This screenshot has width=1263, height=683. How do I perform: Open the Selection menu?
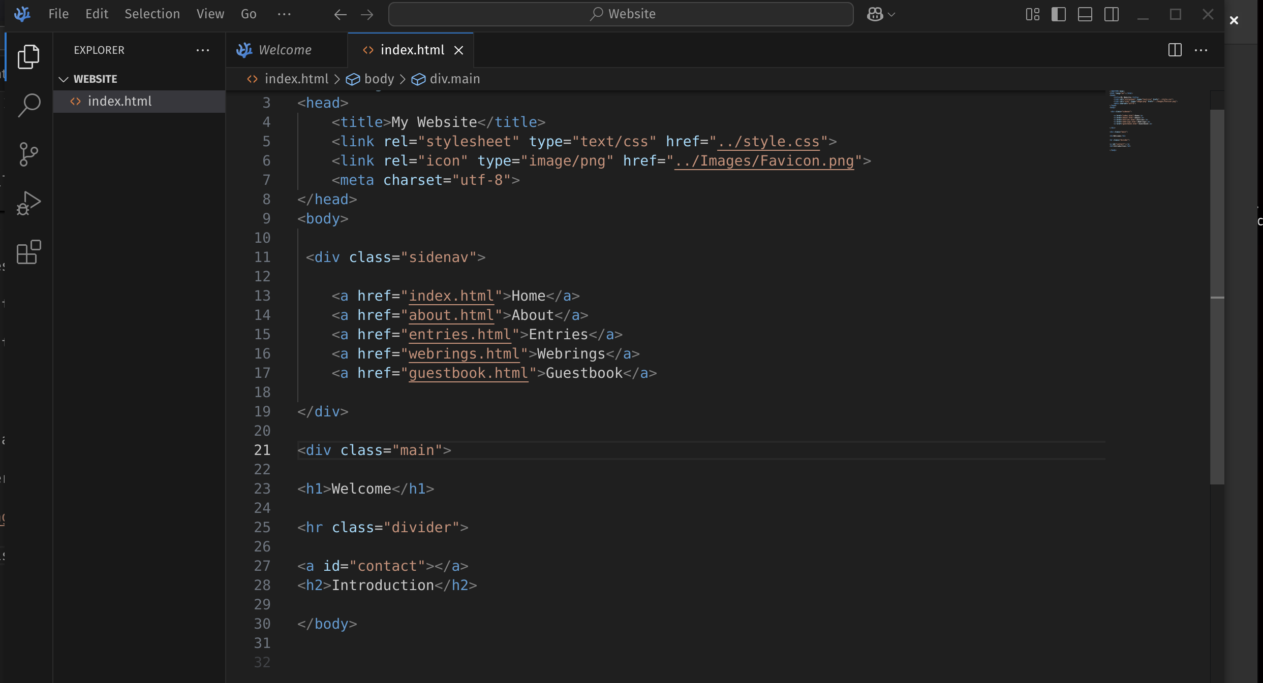click(x=152, y=14)
